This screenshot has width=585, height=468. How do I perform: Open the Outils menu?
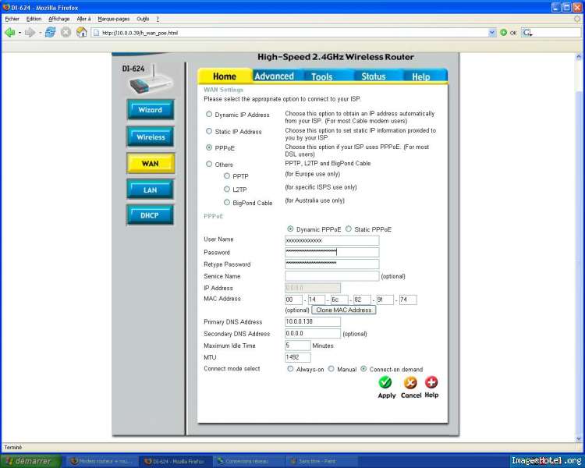pyautogui.click(x=143, y=19)
